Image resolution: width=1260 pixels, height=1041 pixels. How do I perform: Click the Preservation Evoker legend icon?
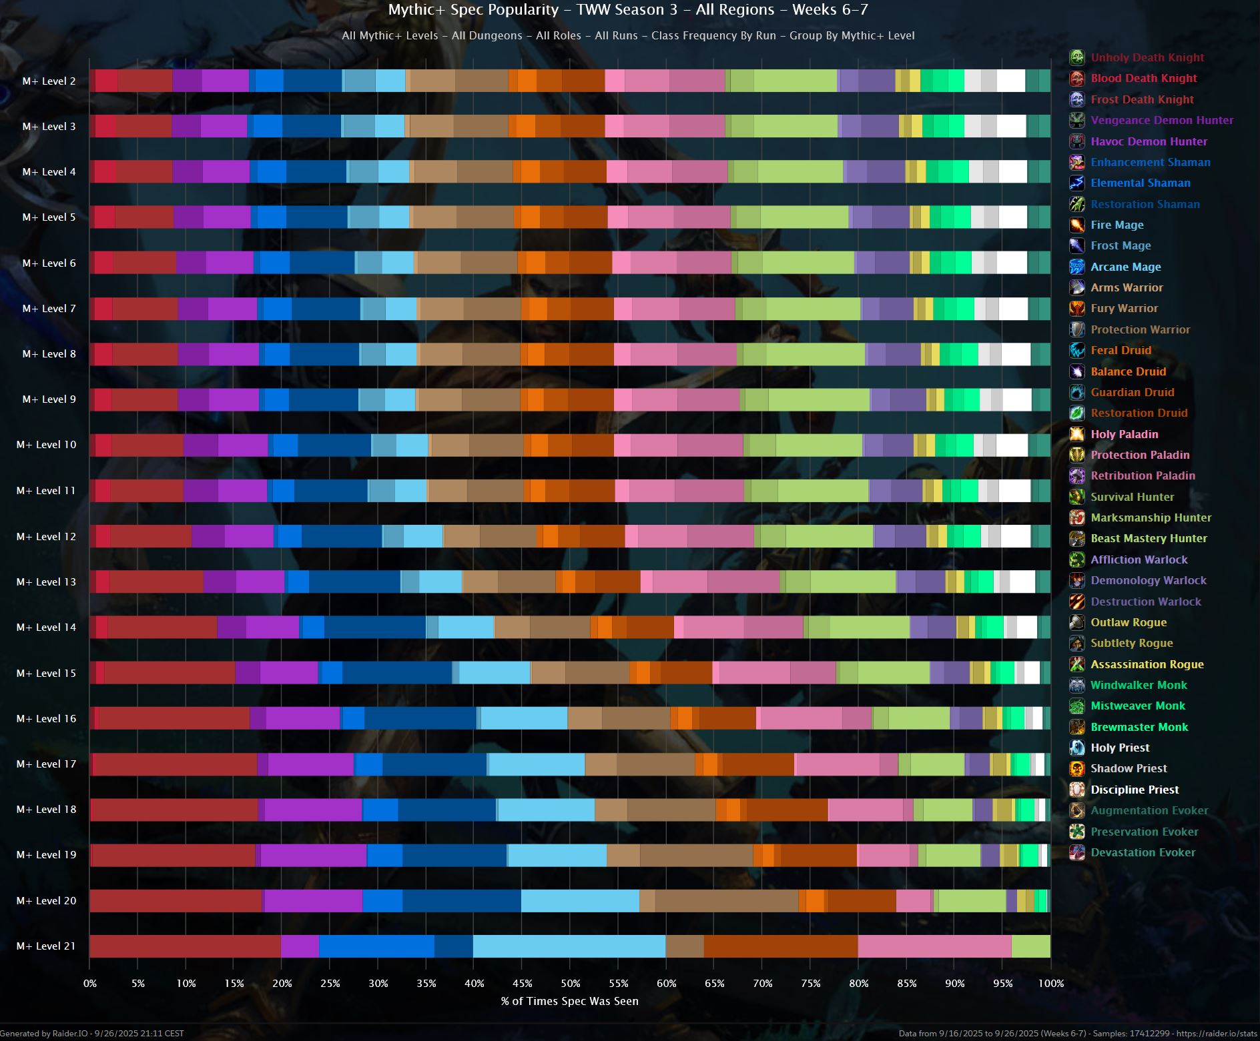1076,832
